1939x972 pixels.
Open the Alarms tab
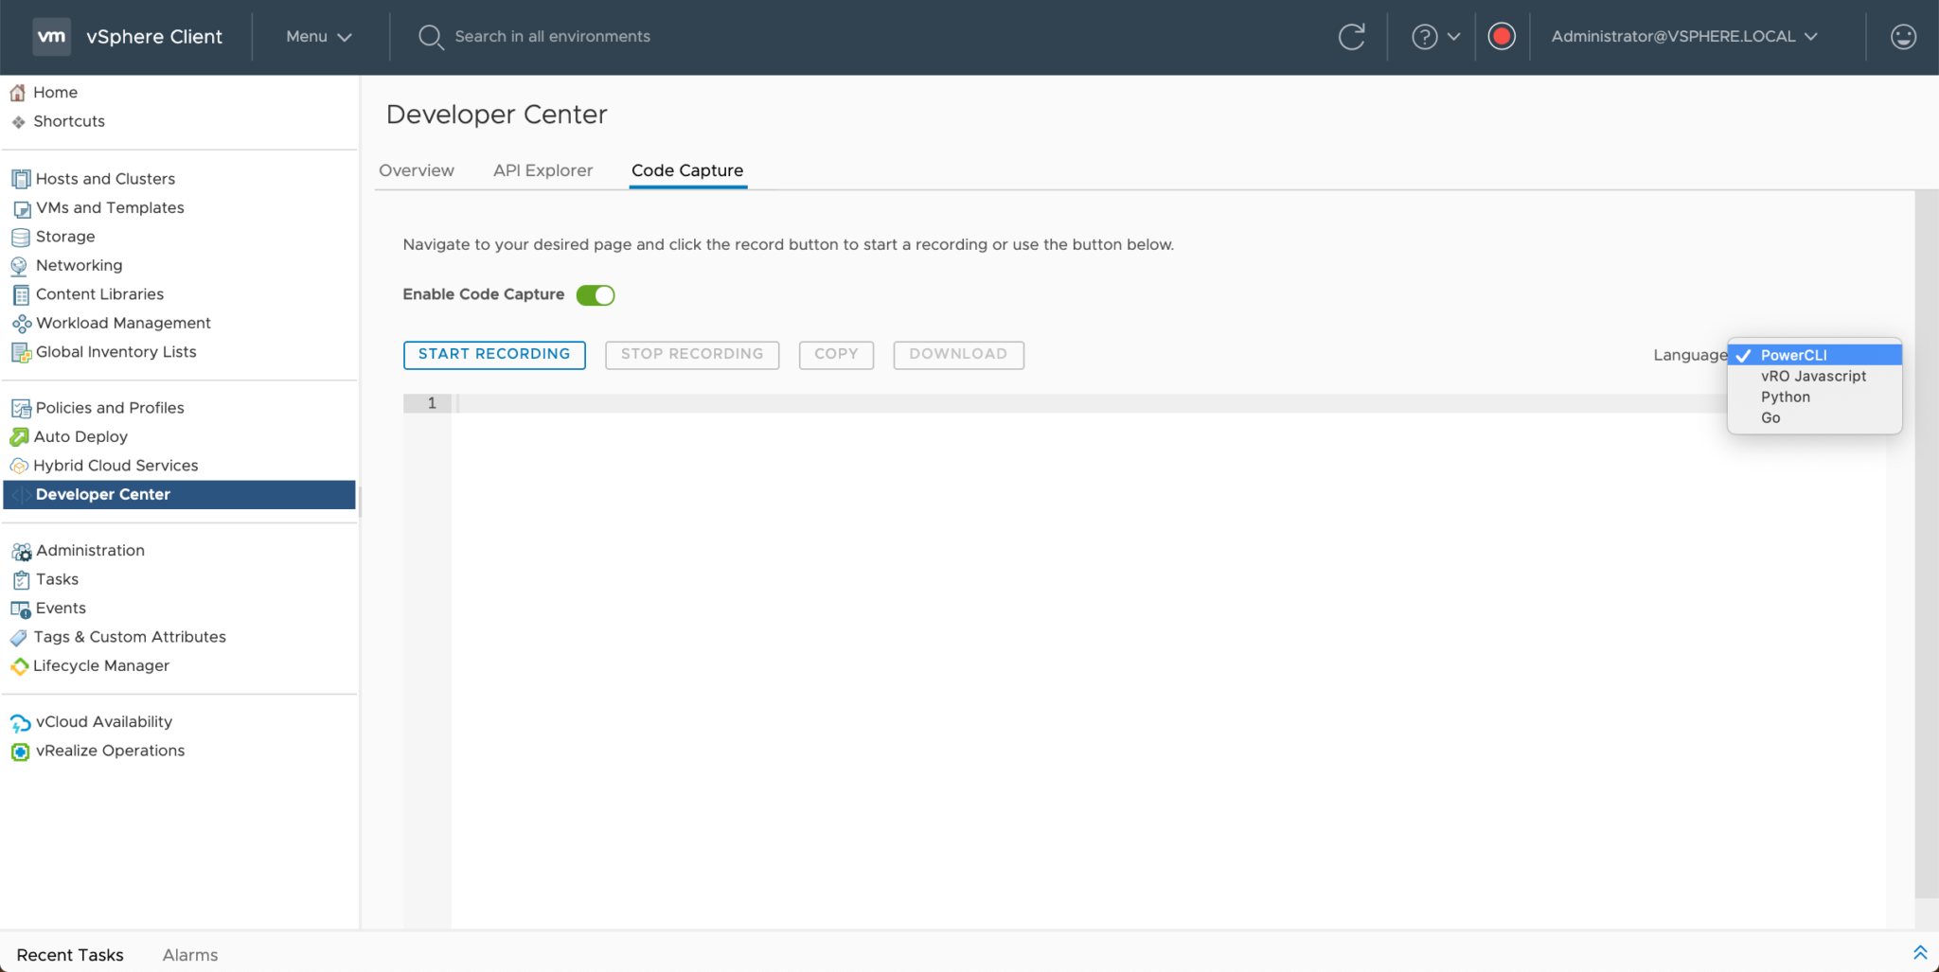190,955
